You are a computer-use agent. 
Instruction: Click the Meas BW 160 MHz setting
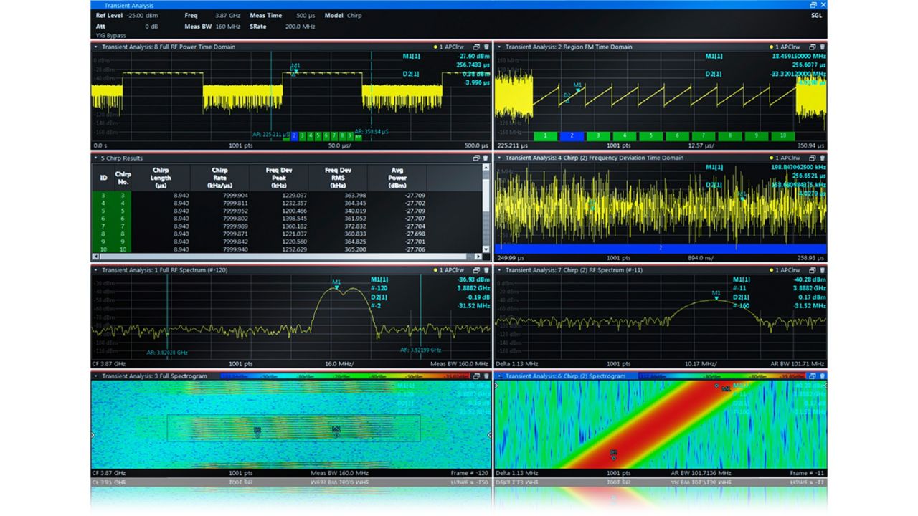click(212, 27)
